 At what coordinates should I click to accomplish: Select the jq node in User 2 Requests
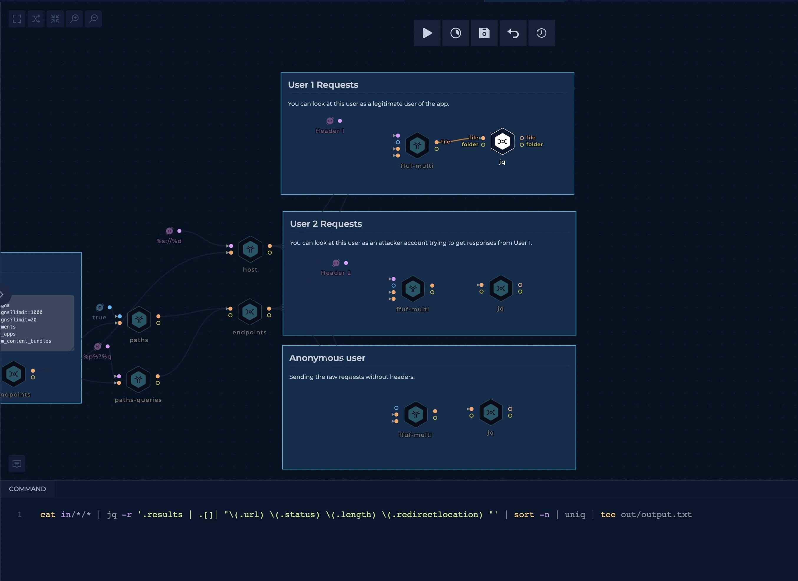[x=501, y=288]
